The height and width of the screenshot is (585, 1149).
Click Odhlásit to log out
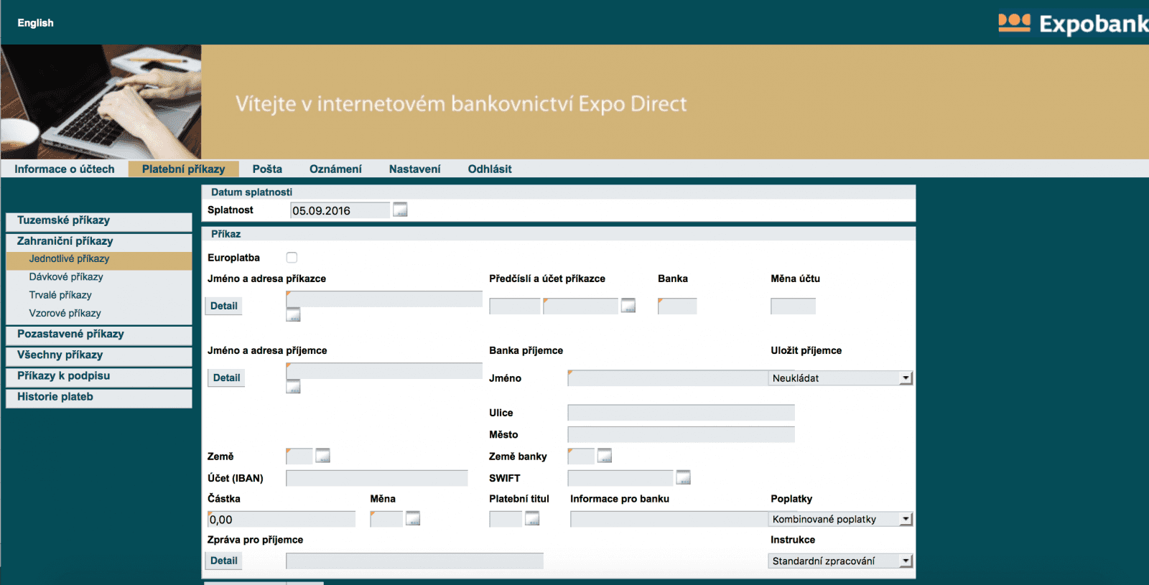pos(490,169)
